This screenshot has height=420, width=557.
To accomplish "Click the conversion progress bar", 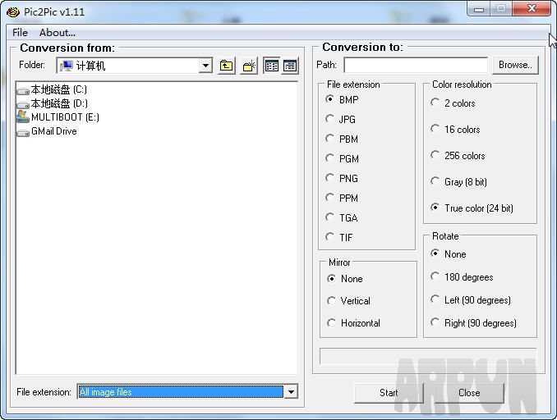I will 427,356.
